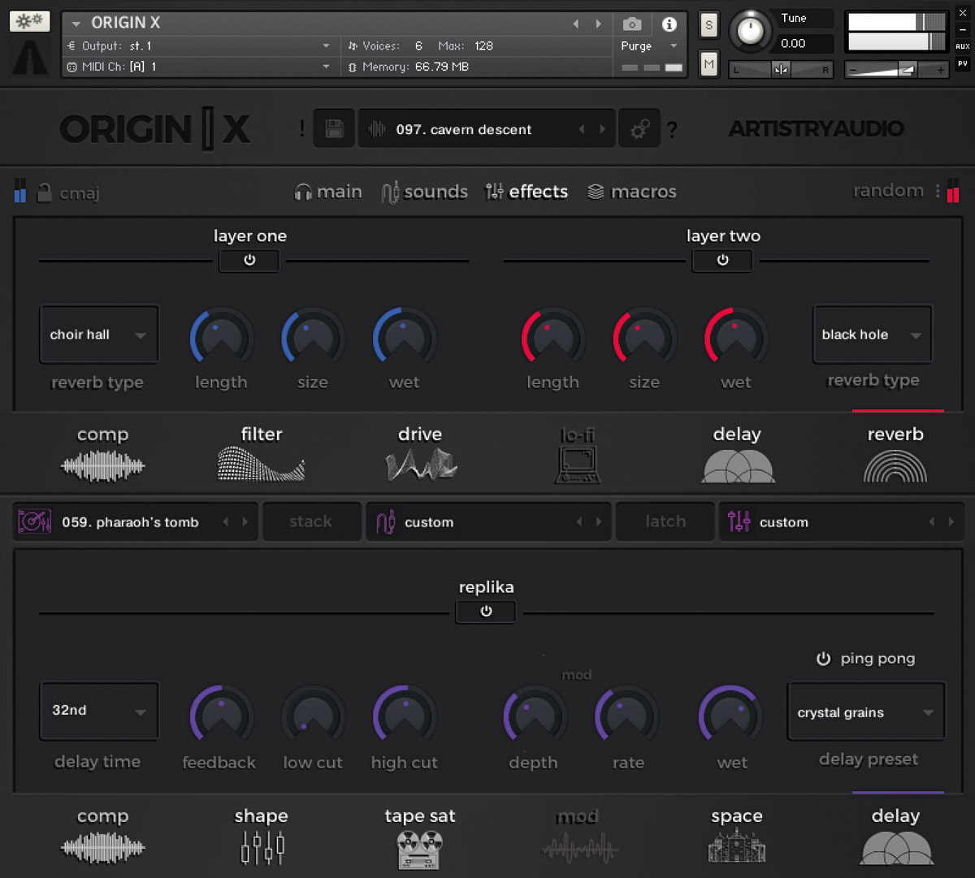Click the Kontakt camera snapshot icon
The width and height of the screenshot is (975, 878).
click(x=632, y=24)
